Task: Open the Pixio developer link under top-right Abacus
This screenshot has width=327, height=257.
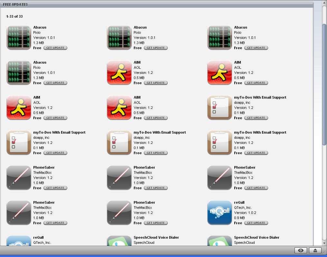Action: tap(238, 32)
